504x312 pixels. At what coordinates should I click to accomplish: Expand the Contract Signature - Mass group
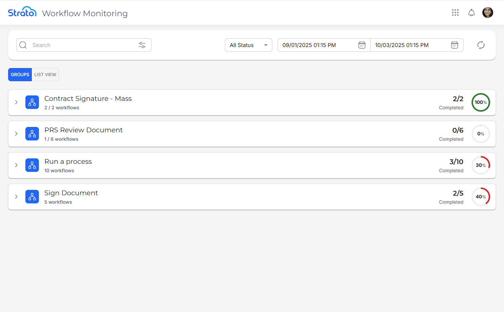16,102
